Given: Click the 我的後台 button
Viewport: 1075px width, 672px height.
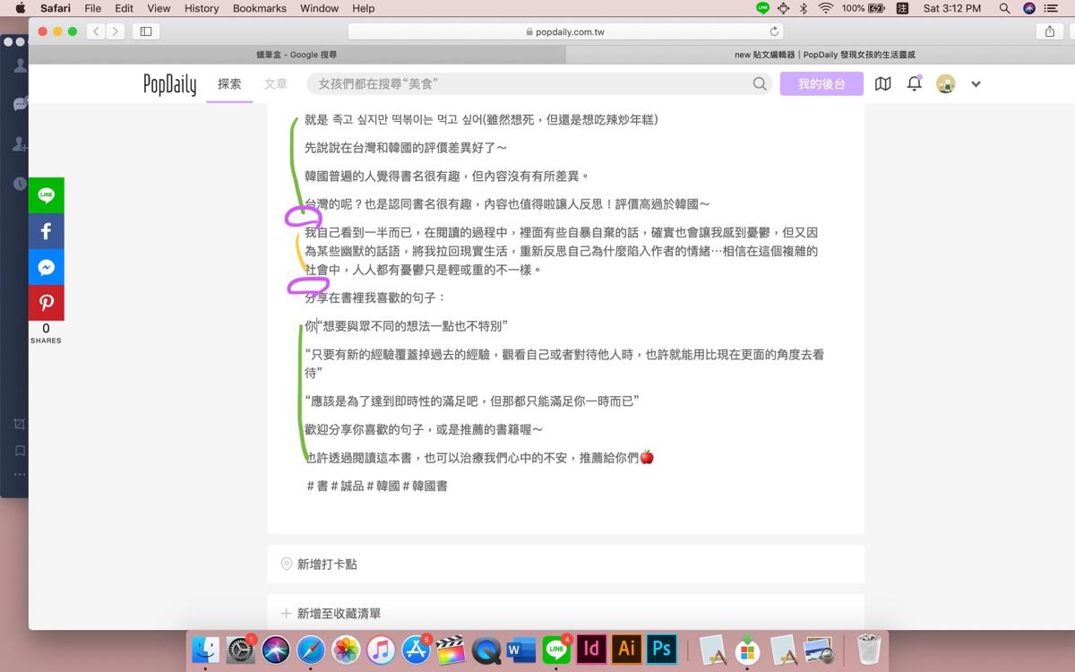Looking at the screenshot, I should click(821, 83).
